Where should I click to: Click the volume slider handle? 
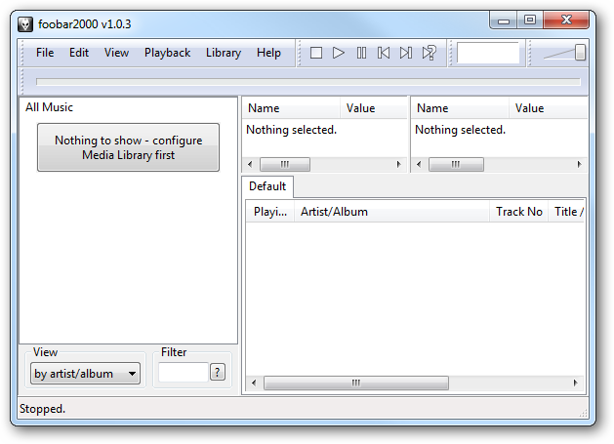(581, 53)
